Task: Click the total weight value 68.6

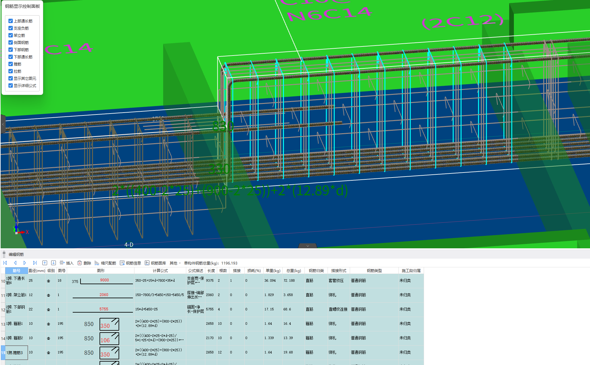Action: tap(287, 309)
